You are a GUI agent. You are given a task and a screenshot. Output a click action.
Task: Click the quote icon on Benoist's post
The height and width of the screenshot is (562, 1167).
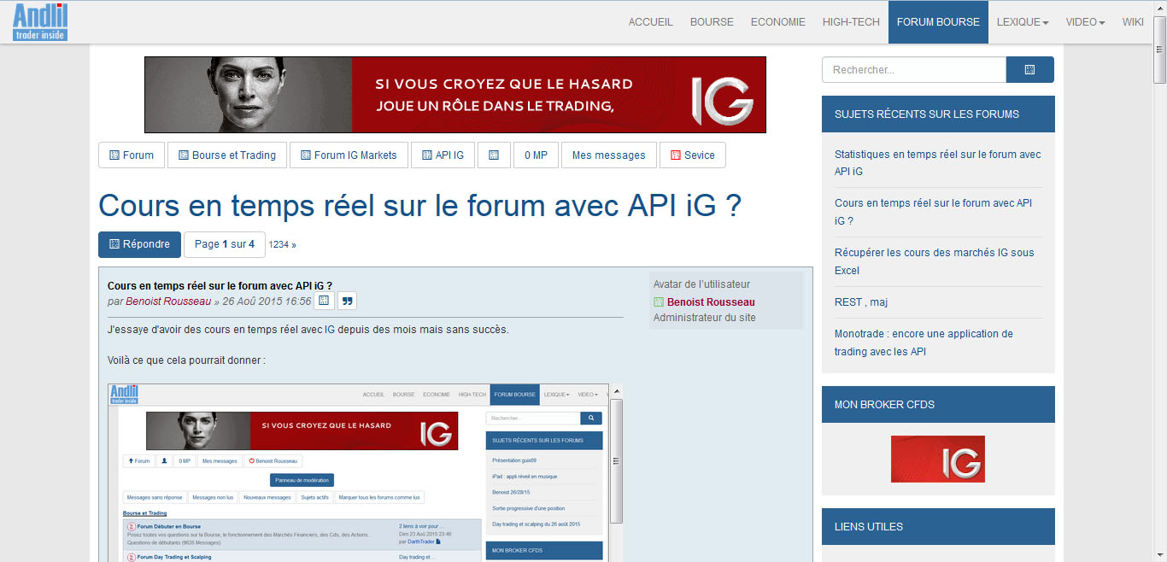point(347,301)
